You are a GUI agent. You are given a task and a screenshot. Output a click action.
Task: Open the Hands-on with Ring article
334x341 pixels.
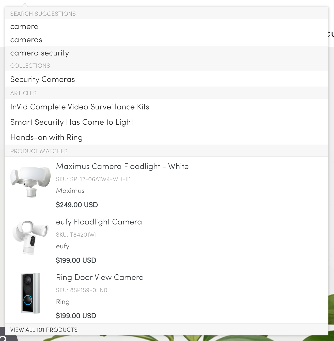click(x=47, y=137)
